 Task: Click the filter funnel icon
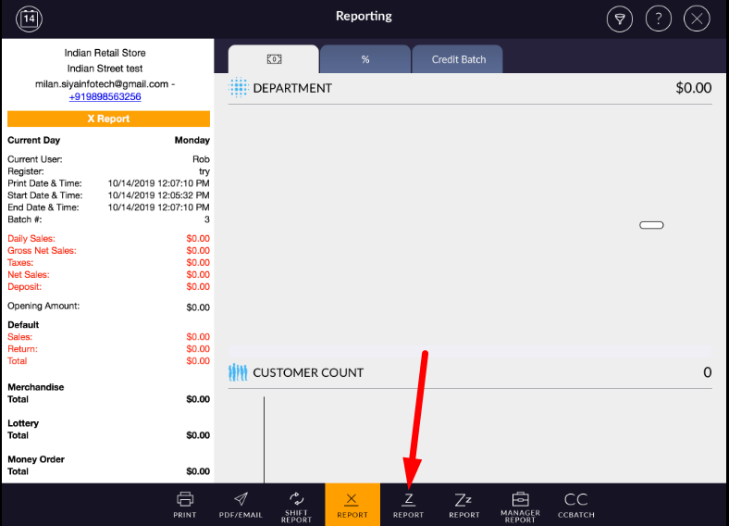click(619, 19)
